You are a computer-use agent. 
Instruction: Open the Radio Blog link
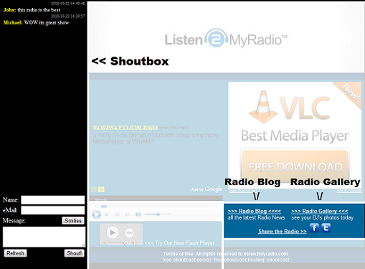coord(255,211)
